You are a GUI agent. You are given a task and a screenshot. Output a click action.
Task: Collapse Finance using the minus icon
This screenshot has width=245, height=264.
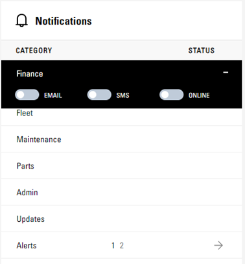click(226, 73)
